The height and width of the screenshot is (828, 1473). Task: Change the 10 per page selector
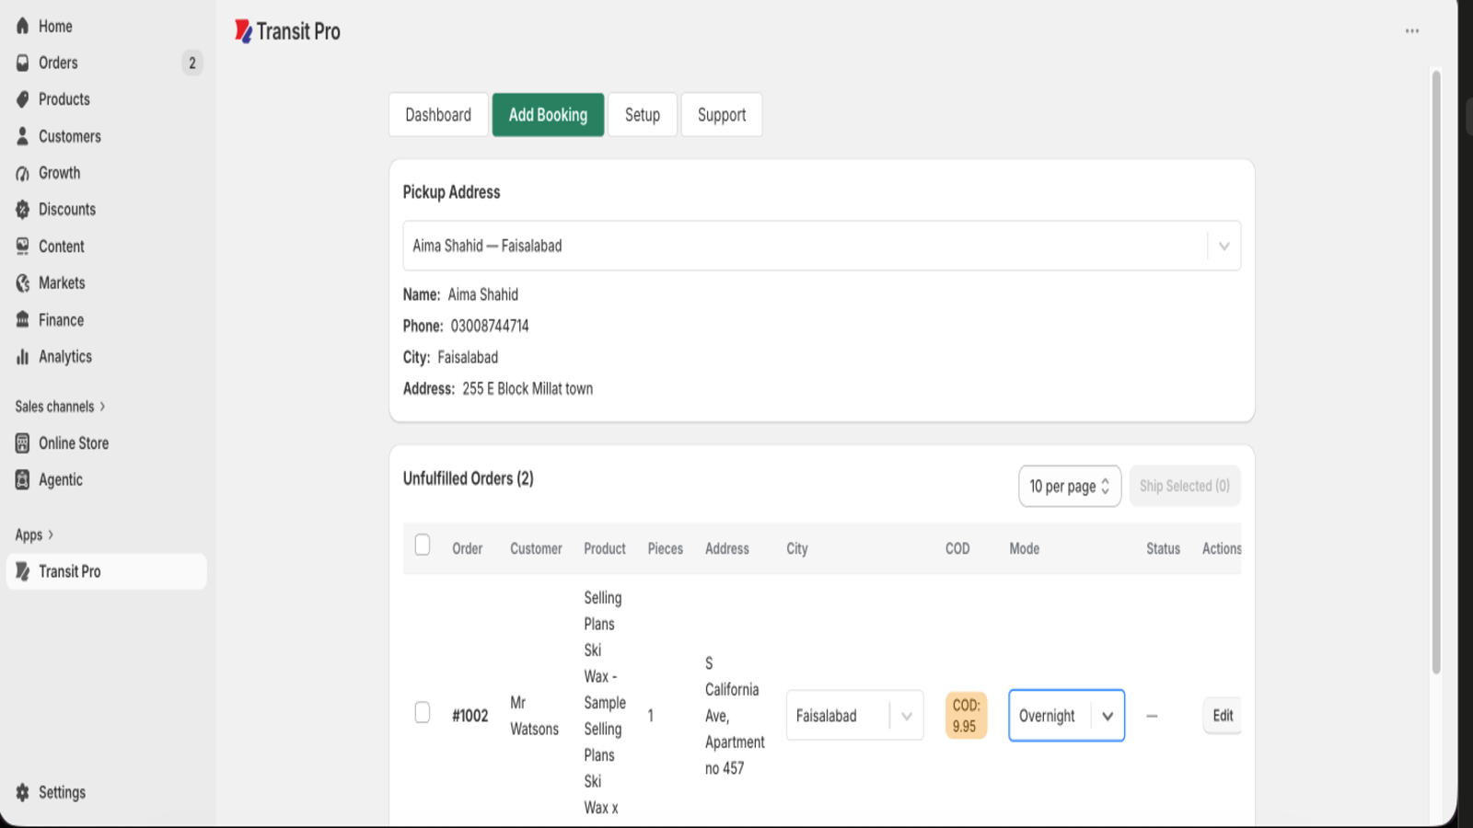click(x=1070, y=486)
